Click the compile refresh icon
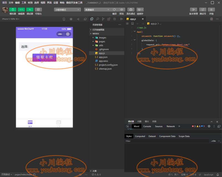The width and height of the screenshot is (222, 177). point(114,10)
